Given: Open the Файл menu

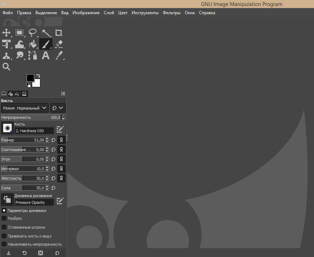Looking at the screenshot, I should 7,13.
